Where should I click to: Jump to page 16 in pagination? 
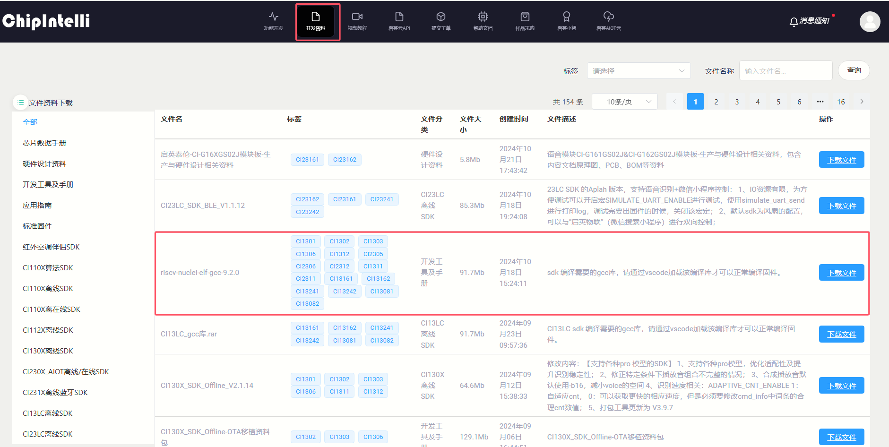841,102
